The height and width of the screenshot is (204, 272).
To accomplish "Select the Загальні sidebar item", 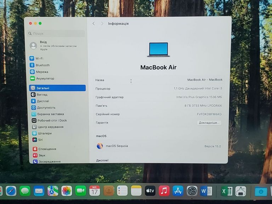I will point(57,88).
